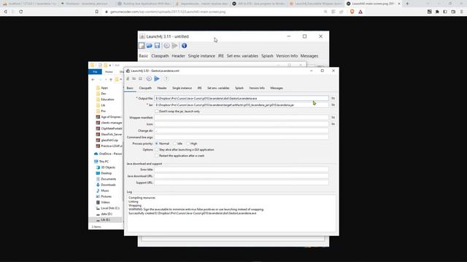Click the Jar path field
Viewport: 467px width, 262px height.
click(x=242, y=105)
